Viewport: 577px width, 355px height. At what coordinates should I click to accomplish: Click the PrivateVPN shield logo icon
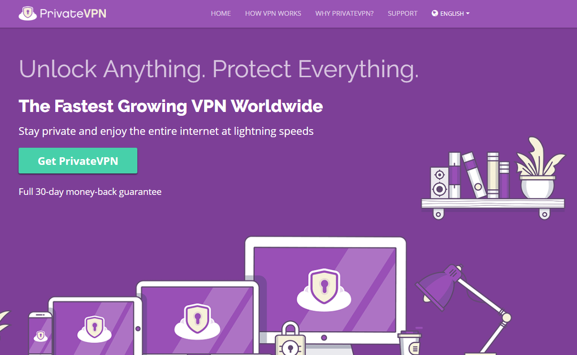pos(28,13)
